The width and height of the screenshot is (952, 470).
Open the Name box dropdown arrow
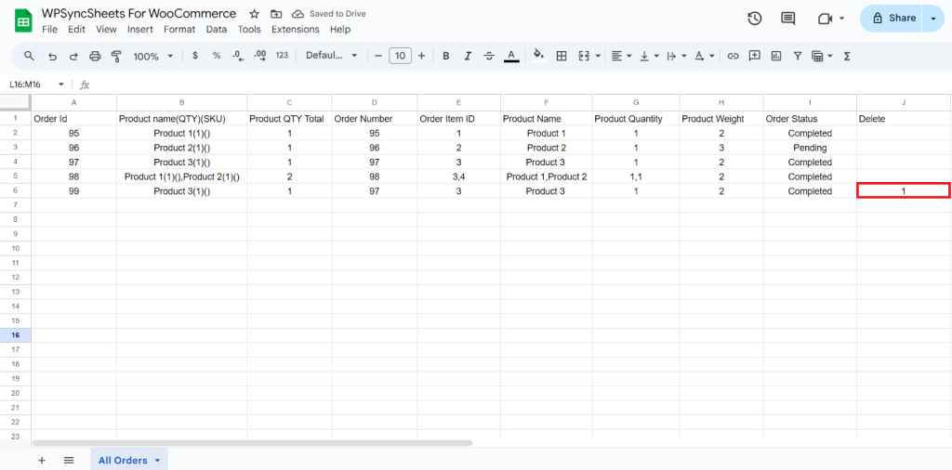[x=60, y=85]
